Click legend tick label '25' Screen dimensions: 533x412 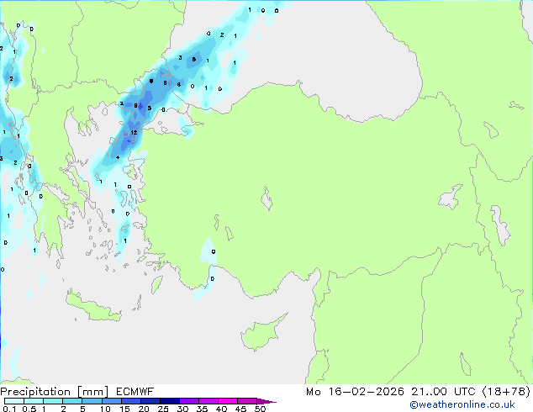point(163,409)
